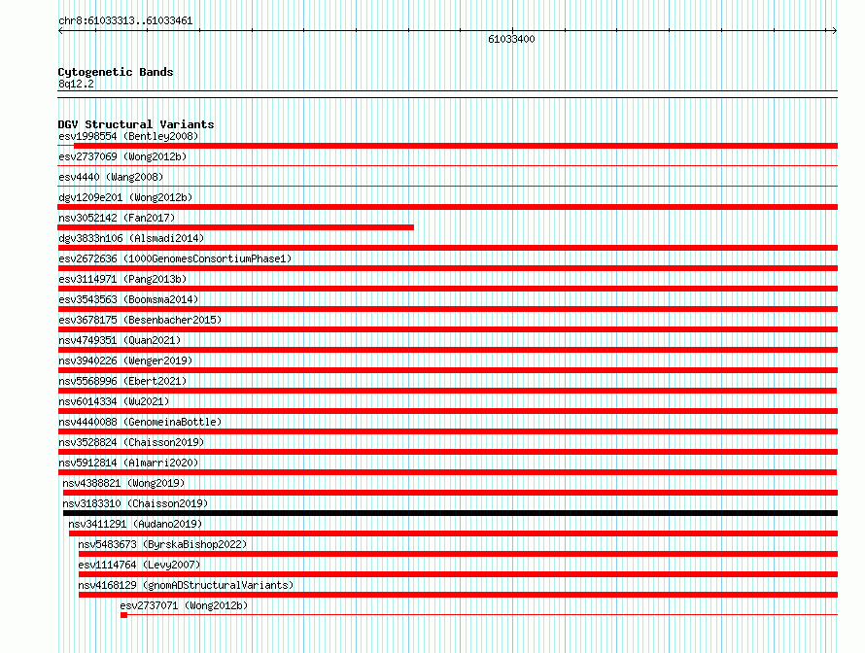Click the chr8:61033313..61033461 coordinate label
865x653 pixels.
click(125, 21)
